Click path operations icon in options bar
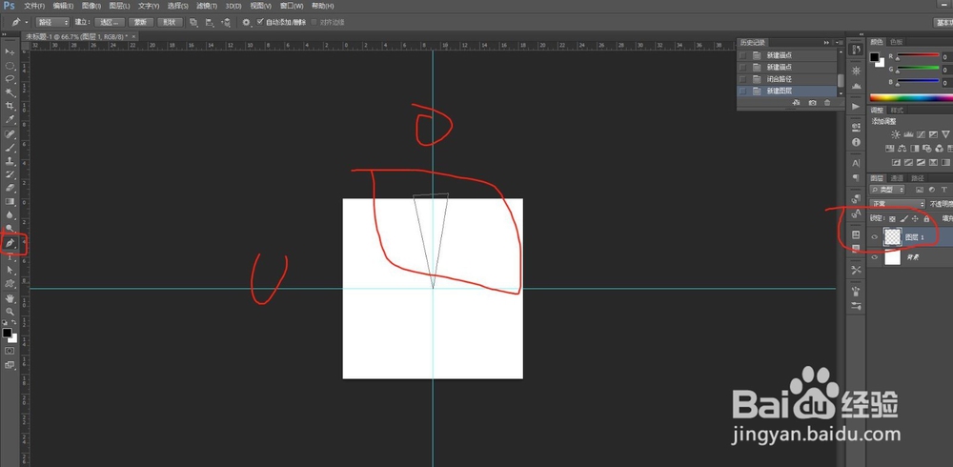The image size is (953, 467). pos(193,22)
